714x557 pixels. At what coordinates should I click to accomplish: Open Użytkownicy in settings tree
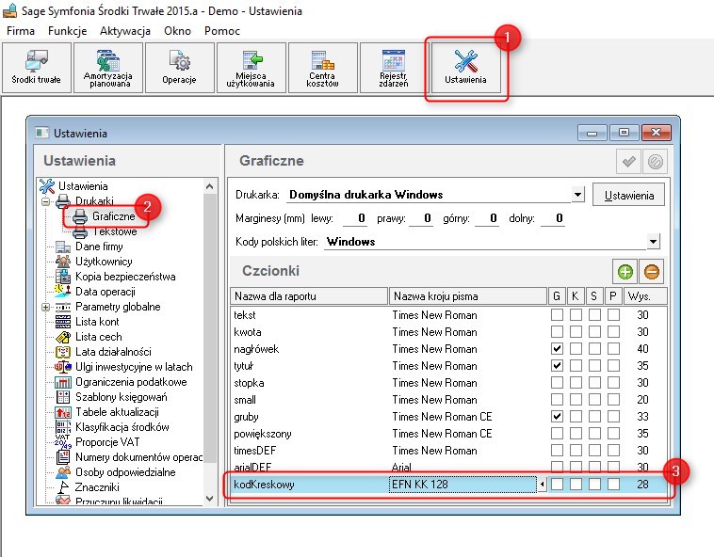104,262
